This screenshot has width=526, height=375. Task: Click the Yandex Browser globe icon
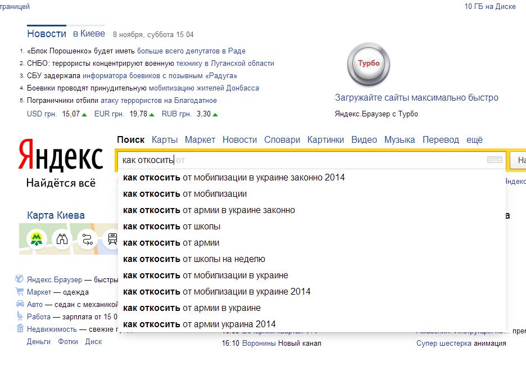click(20, 279)
